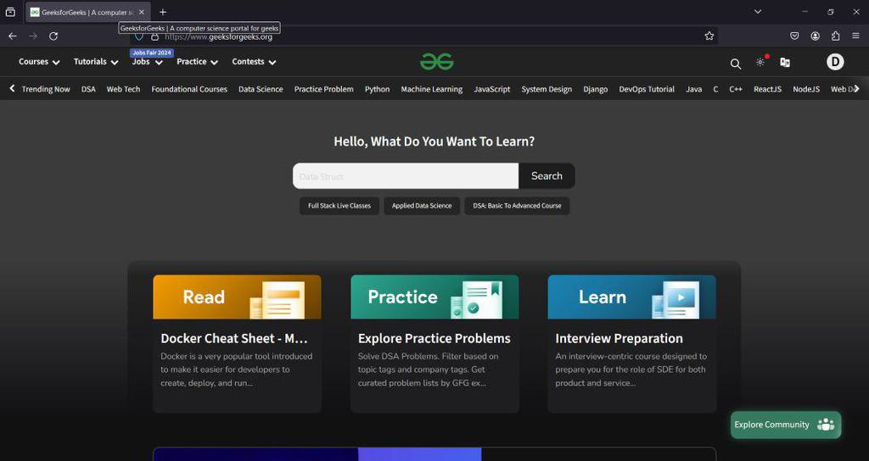Image resolution: width=869 pixels, height=461 pixels.
Task: Focus the What Do You Want To Learn search field
Action: (406, 176)
